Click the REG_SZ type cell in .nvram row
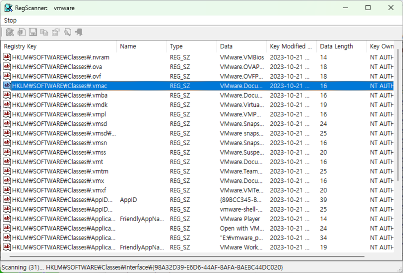The image size is (403, 273). click(x=180, y=57)
